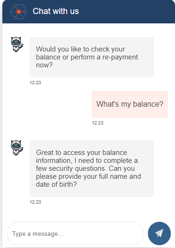Click the word "balance?" in the pink user bubble
175x248 pixels.
point(148,104)
